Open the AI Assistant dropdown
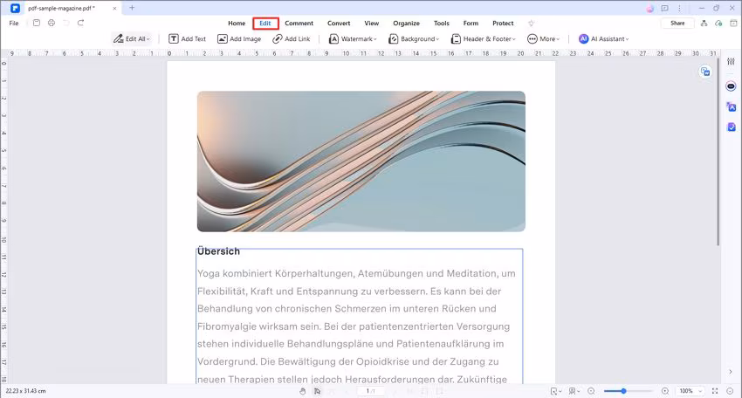 (604, 38)
